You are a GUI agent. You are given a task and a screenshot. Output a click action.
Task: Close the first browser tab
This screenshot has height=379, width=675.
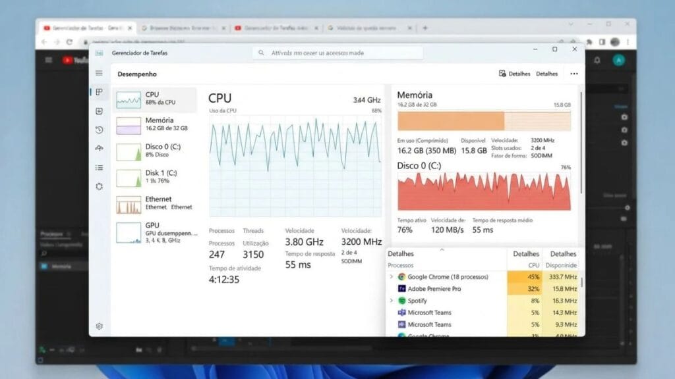pos(130,28)
